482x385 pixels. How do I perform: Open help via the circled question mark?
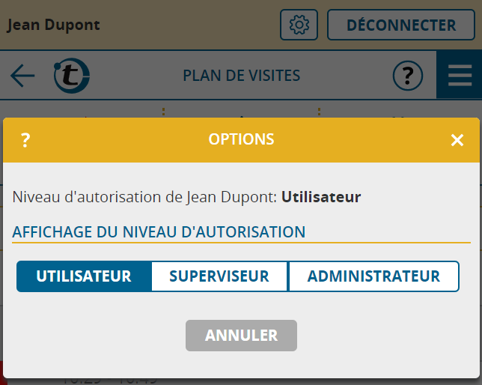tap(408, 76)
